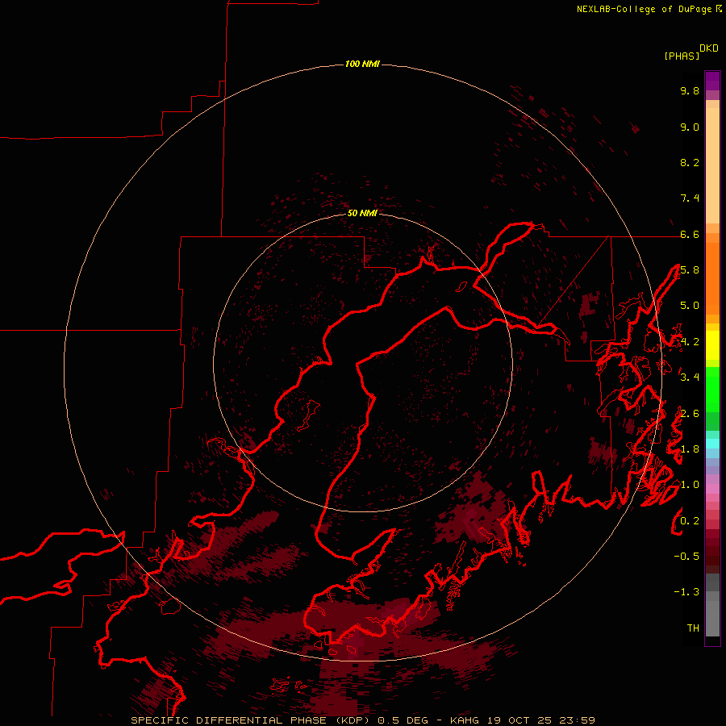Viewport: 726px width, 726px height.
Task: Click the DKD product code label
Action: click(x=709, y=48)
